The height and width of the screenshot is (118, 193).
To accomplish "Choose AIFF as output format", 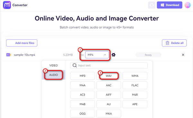I will pyautogui.click(x=109, y=95).
